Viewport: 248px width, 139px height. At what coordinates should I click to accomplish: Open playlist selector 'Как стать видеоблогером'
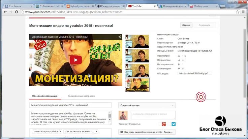(147, 132)
